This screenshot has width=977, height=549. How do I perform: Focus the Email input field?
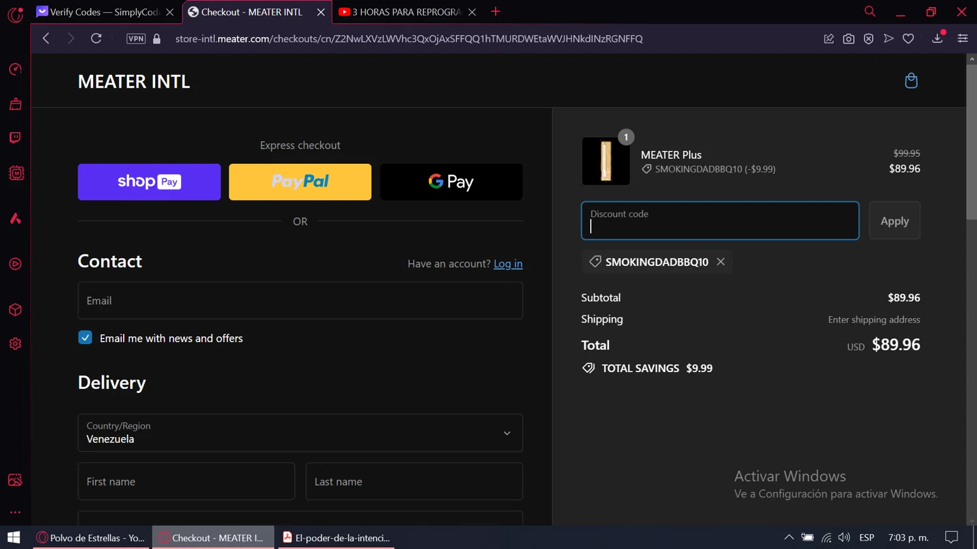pos(300,301)
